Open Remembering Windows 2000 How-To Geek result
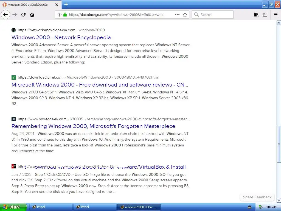The height and width of the screenshot is (211, 281). (93, 126)
